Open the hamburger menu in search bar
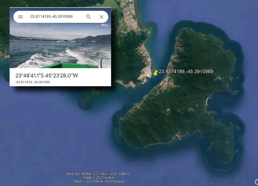 coord(20,17)
